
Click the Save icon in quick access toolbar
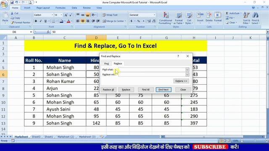pos(12,3)
